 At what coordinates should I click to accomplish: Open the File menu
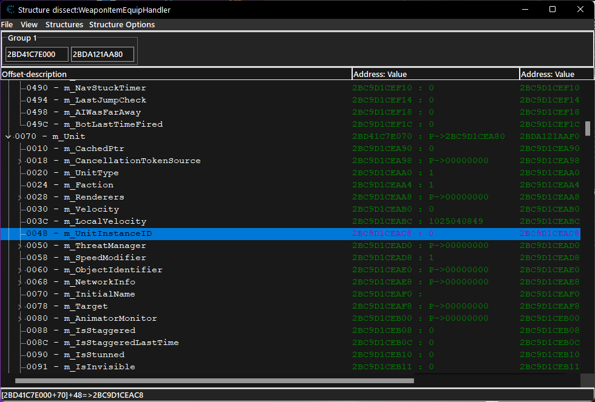point(7,24)
